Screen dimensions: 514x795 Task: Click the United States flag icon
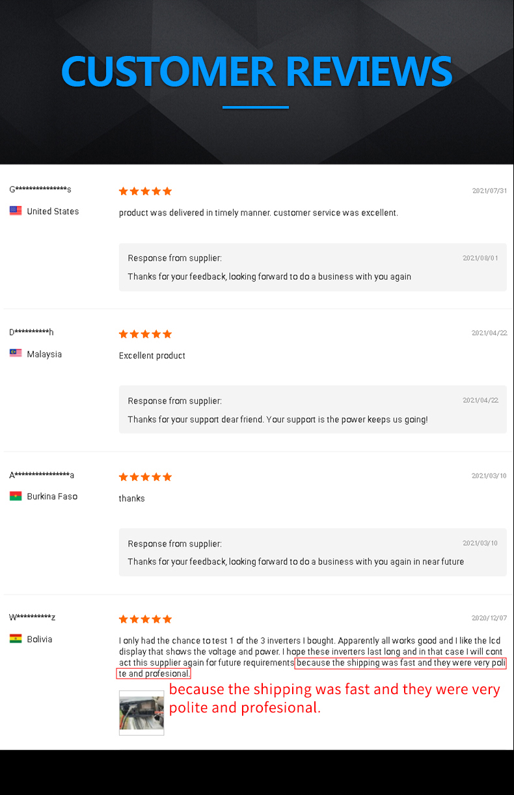[x=16, y=211]
